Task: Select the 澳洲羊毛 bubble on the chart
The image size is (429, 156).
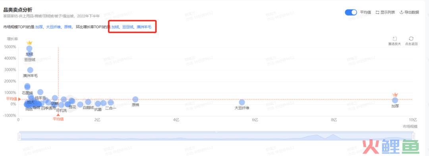Action: click(30, 70)
